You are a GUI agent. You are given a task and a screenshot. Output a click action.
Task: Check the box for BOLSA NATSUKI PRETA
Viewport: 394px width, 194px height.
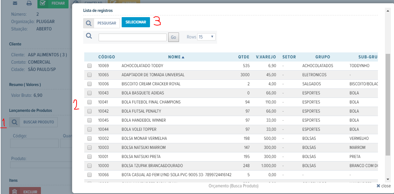click(x=89, y=157)
